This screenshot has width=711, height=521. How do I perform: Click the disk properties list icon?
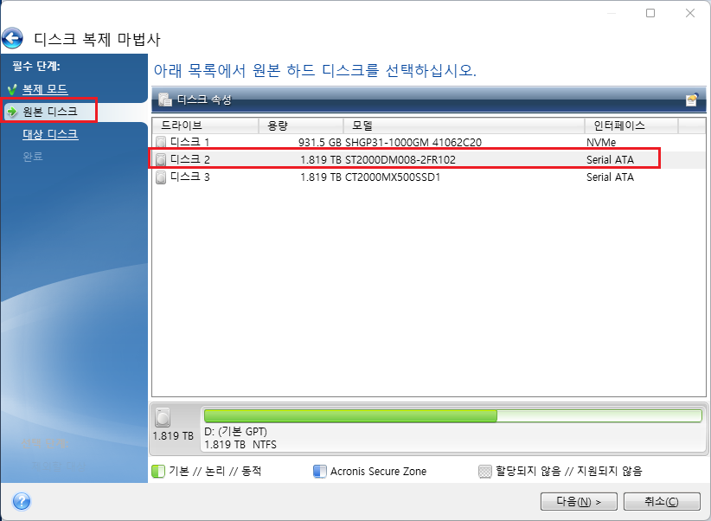[x=165, y=100]
